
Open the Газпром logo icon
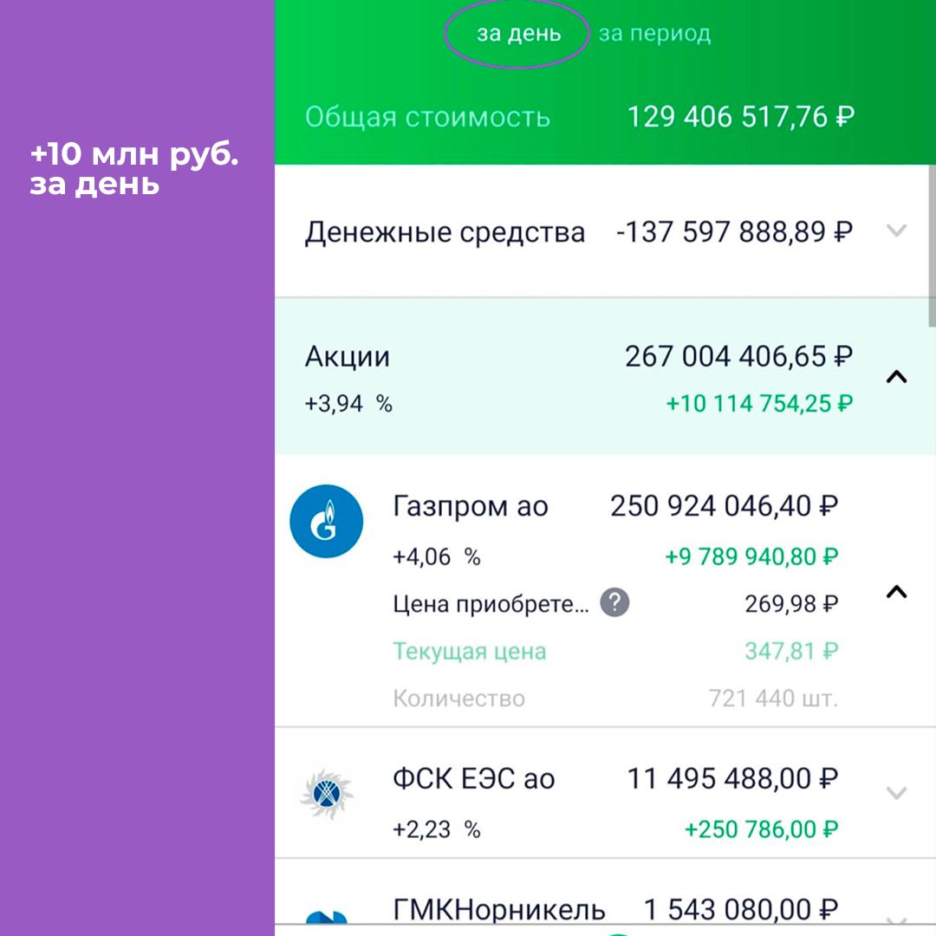327,521
